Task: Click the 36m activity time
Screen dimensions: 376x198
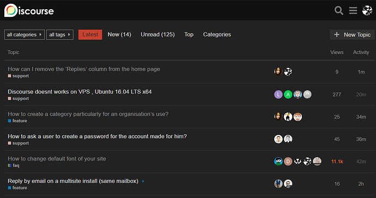Action: click(361, 139)
